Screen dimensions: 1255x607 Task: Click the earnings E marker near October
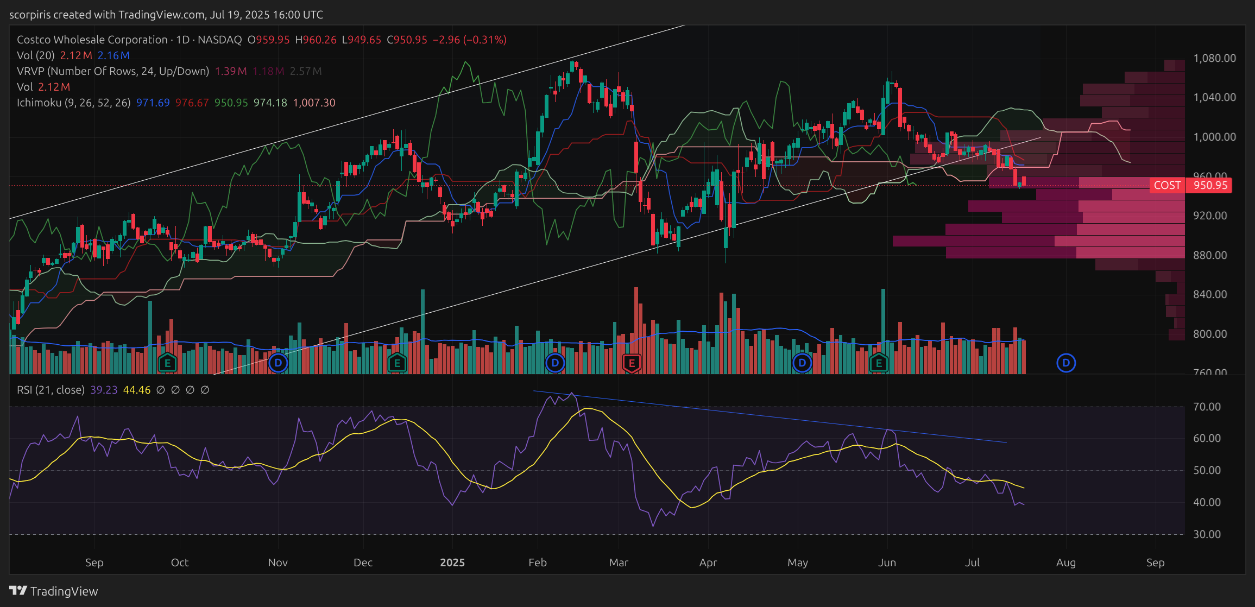tap(167, 363)
